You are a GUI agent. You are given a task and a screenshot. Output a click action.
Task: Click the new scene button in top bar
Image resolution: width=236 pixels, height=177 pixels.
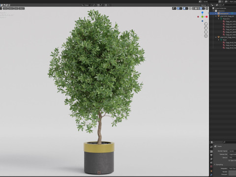220,1
